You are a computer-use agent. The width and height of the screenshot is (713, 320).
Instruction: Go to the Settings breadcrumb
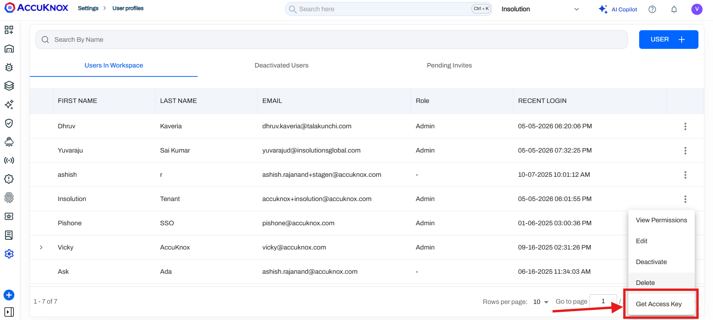[x=88, y=8]
